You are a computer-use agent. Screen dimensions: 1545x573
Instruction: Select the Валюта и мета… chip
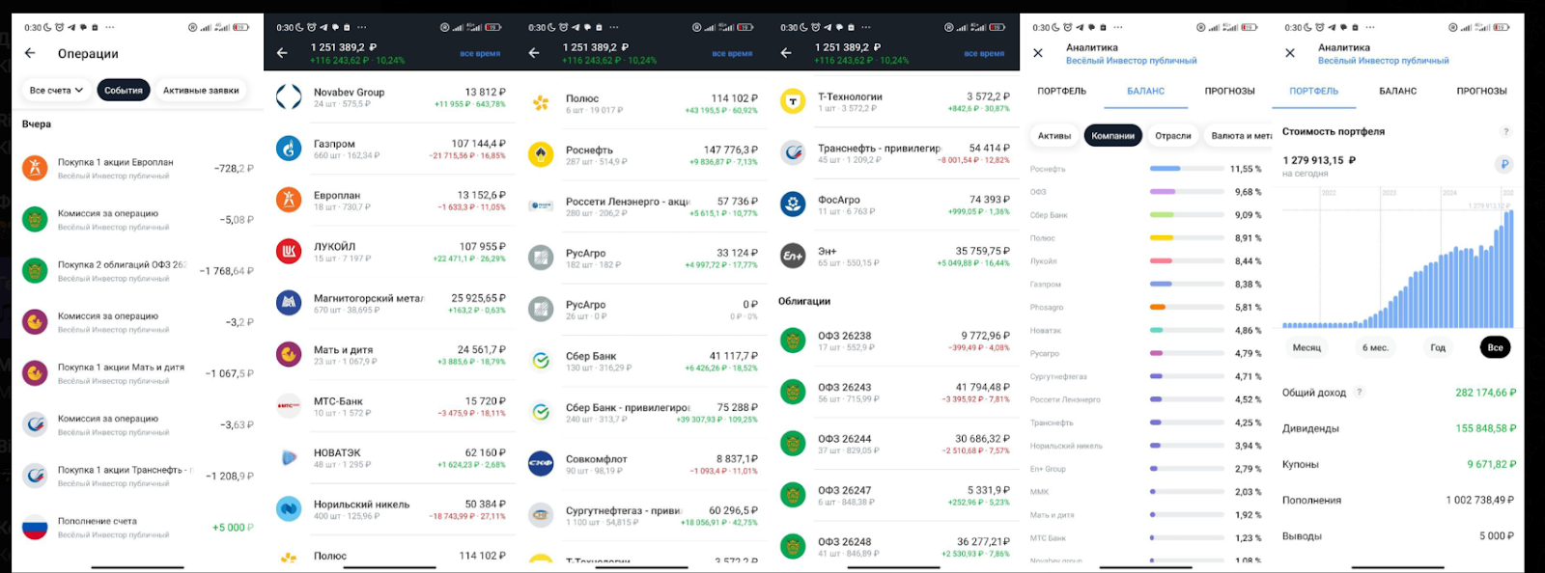(x=1240, y=136)
